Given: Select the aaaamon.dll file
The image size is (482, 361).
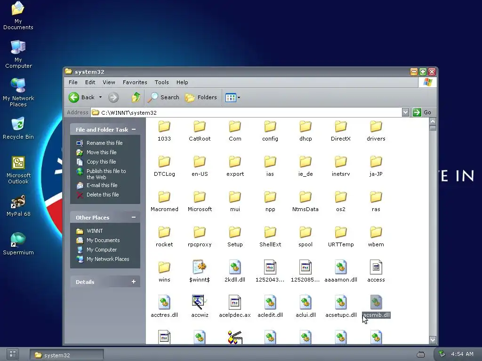Looking at the screenshot, I should (341, 272).
